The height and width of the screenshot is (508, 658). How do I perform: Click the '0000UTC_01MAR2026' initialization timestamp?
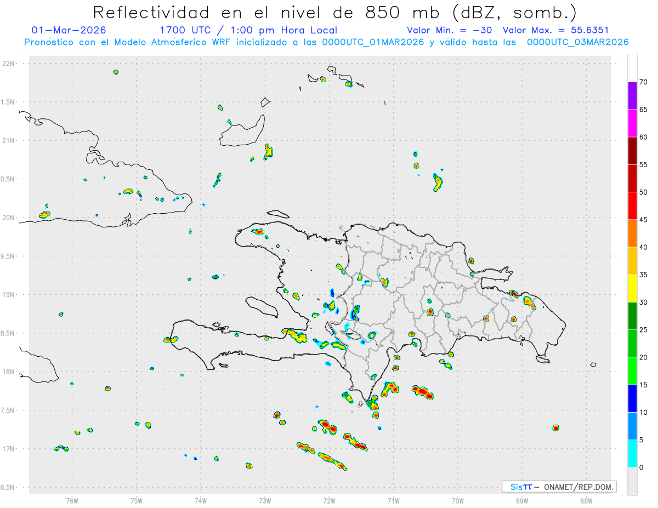[373, 42]
